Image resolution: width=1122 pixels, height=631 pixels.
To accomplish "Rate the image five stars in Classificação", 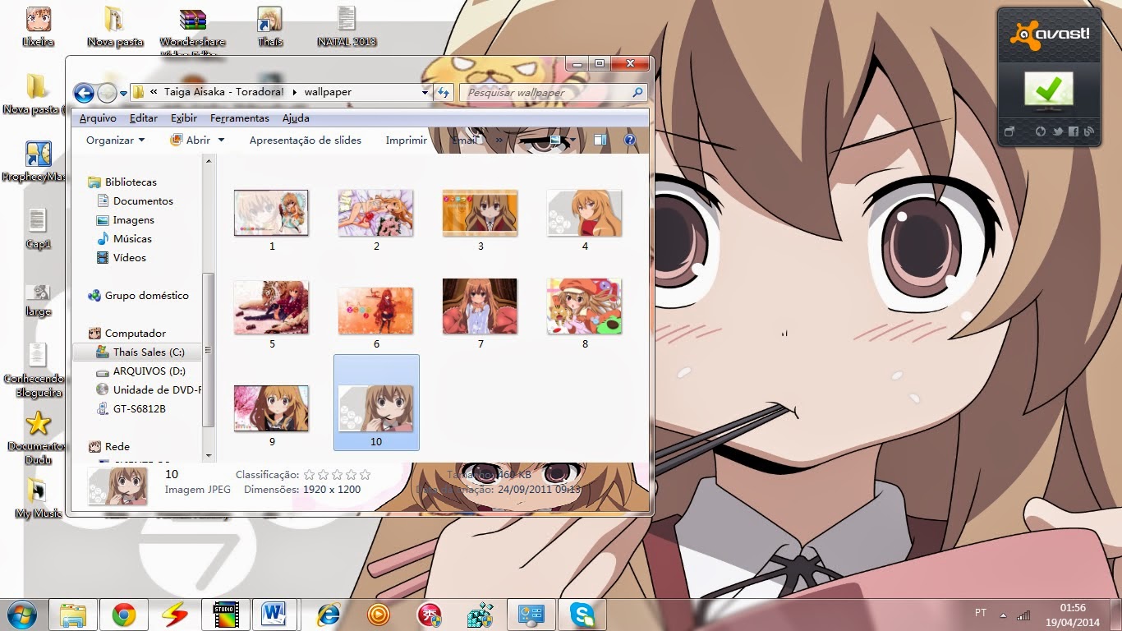I will point(366,475).
